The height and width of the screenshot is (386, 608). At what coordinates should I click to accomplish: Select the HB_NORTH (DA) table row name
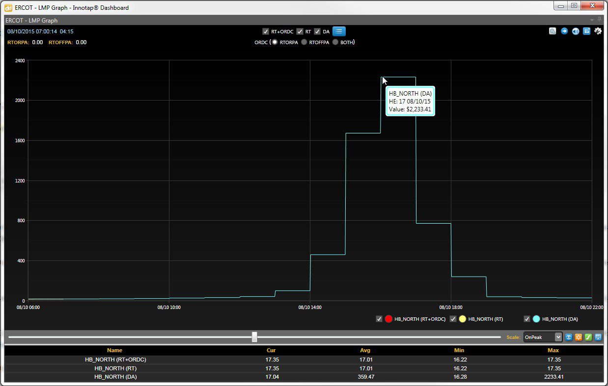click(x=115, y=377)
